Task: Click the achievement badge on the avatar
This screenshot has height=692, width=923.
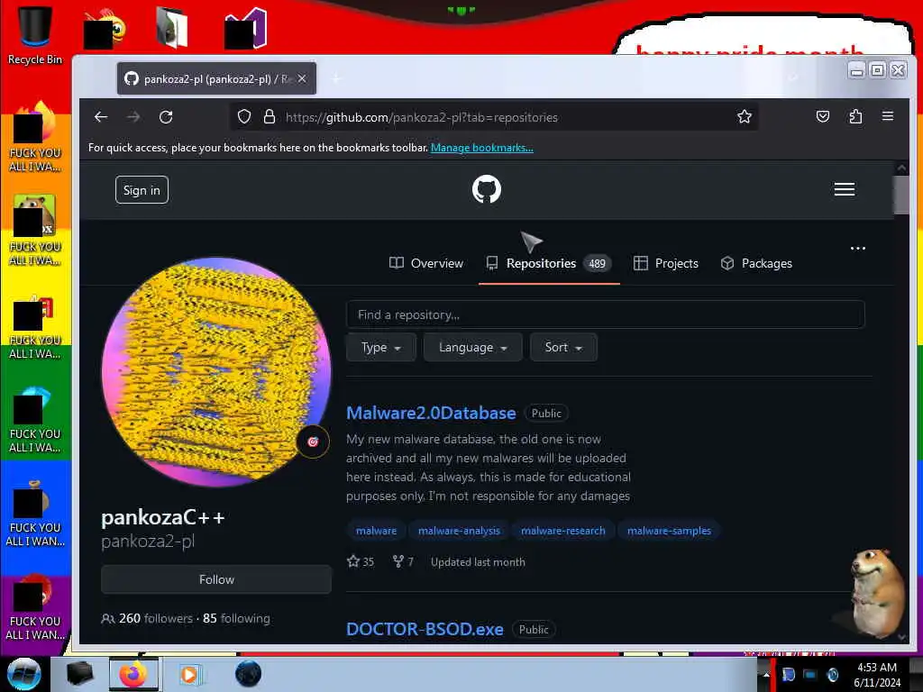Action: click(x=313, y=442)
